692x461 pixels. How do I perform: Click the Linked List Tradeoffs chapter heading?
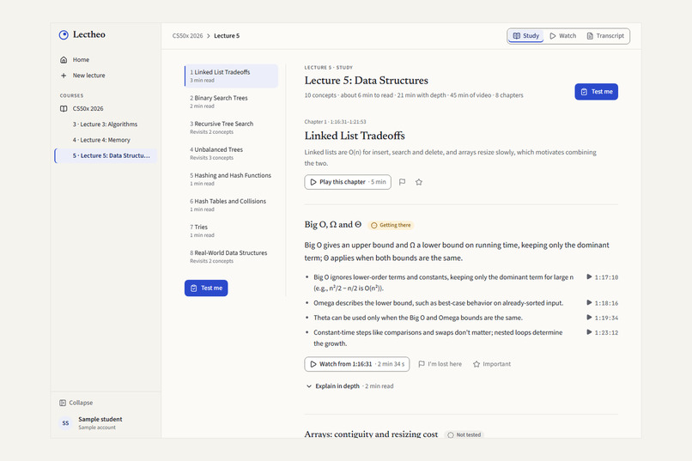coord(355,136)
